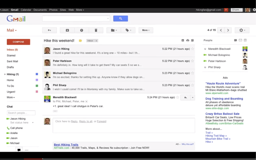This screenshot has width=256, height=160.
Task: Open search options arrow in search box
Action: [x=108, y=18]
